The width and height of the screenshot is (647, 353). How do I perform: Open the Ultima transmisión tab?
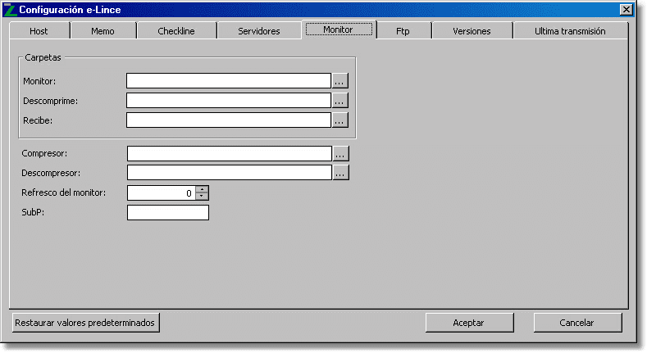[x=570, y=31]
